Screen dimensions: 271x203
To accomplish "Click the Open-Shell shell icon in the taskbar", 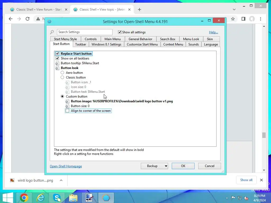I will 106,198.
